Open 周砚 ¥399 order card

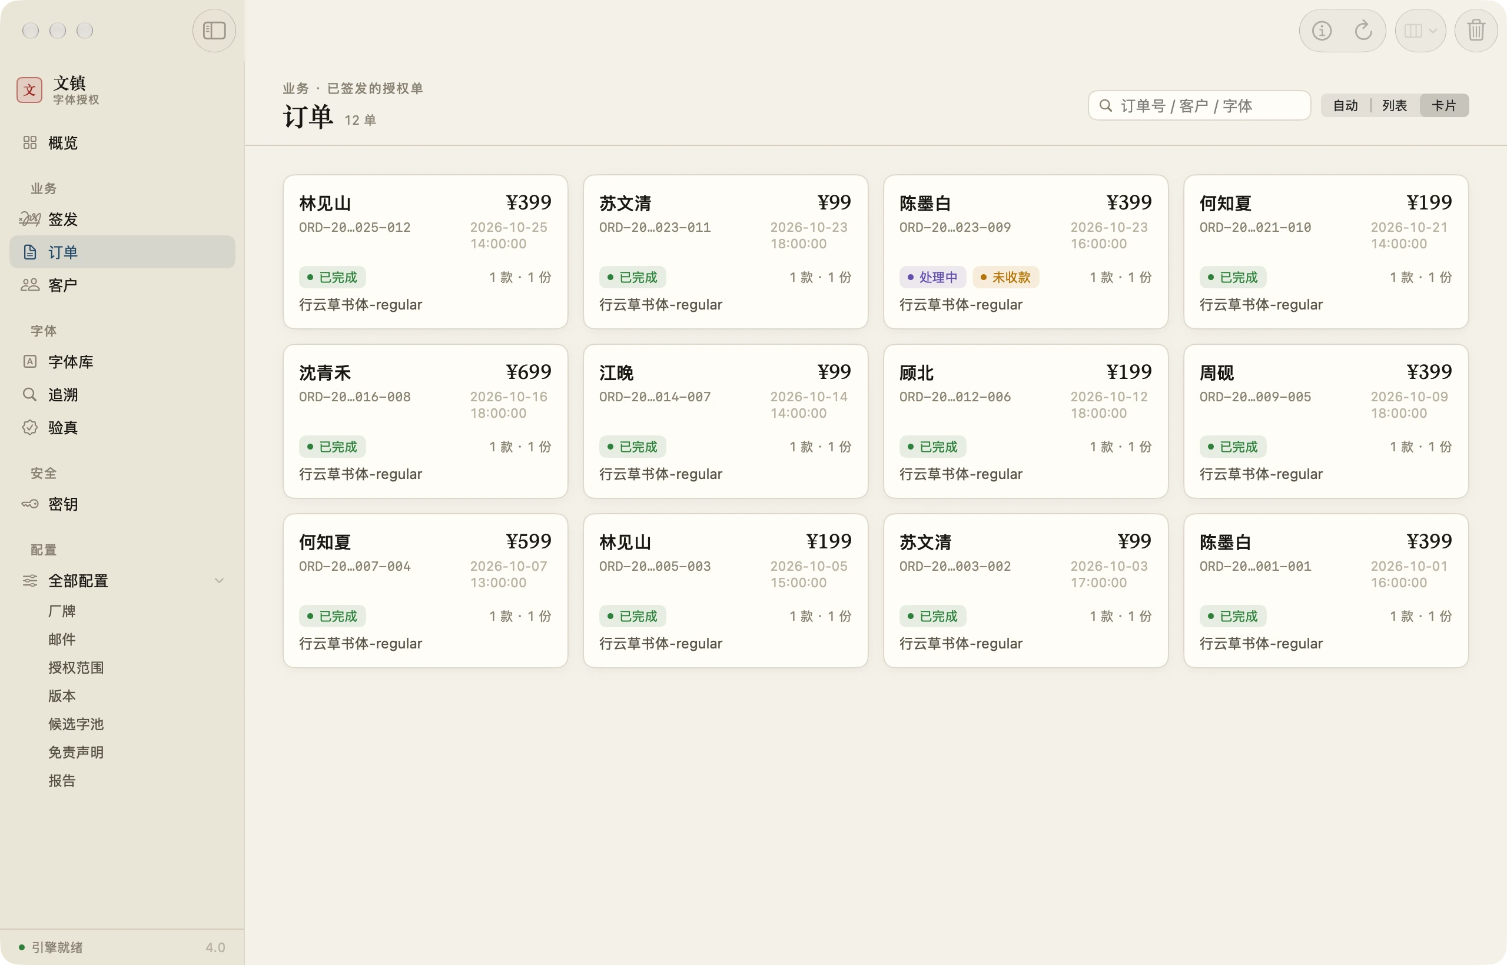(x=1326, y=421)
